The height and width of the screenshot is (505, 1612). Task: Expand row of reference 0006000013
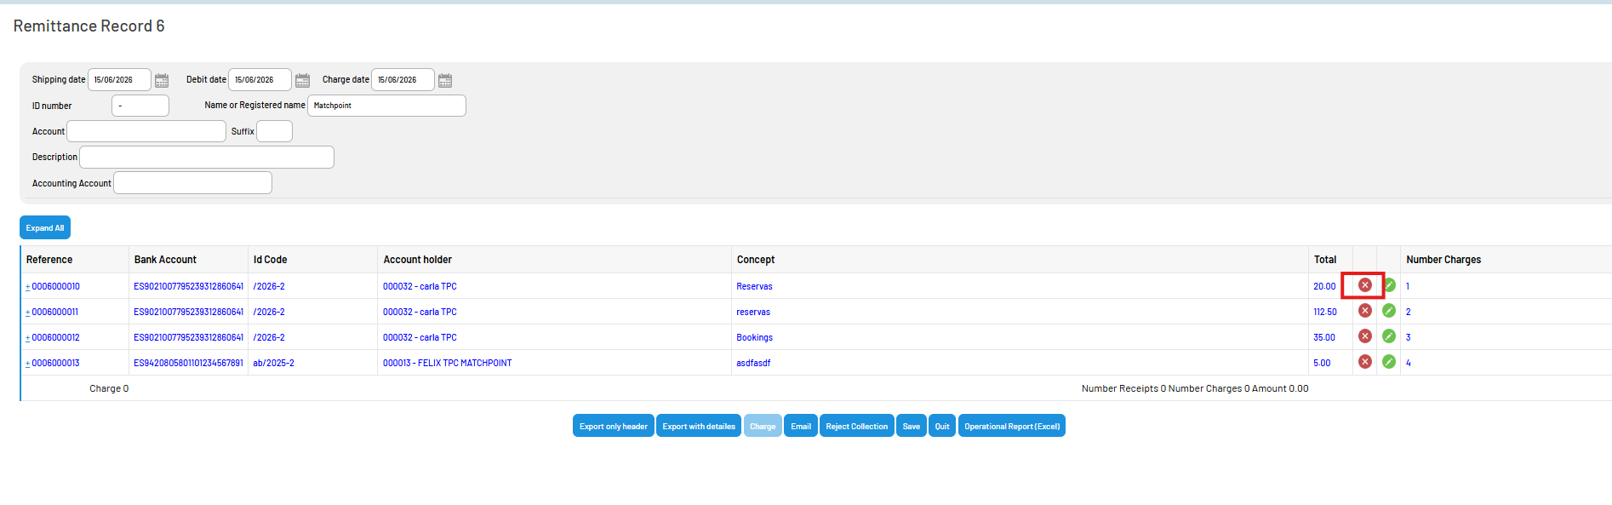click(28, 364)
